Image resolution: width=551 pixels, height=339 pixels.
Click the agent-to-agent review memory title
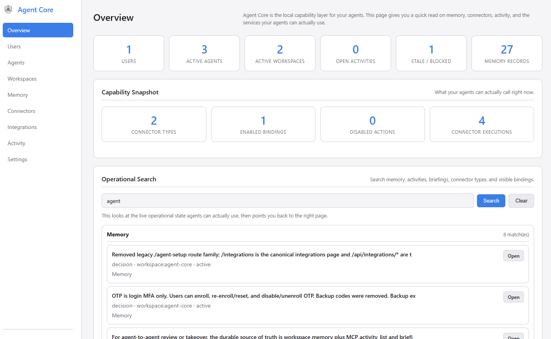pyautogui.click(x=262, y=337)
